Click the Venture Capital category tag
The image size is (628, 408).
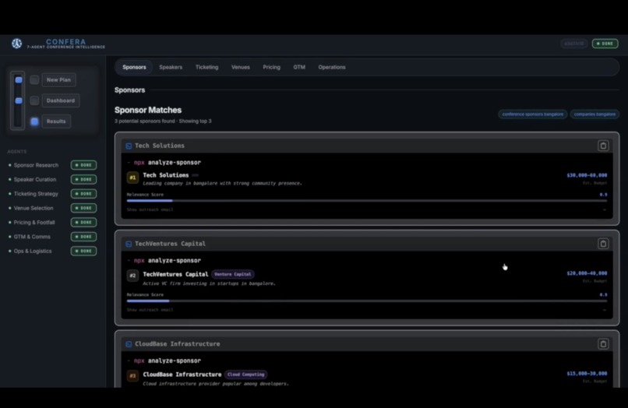233,274
